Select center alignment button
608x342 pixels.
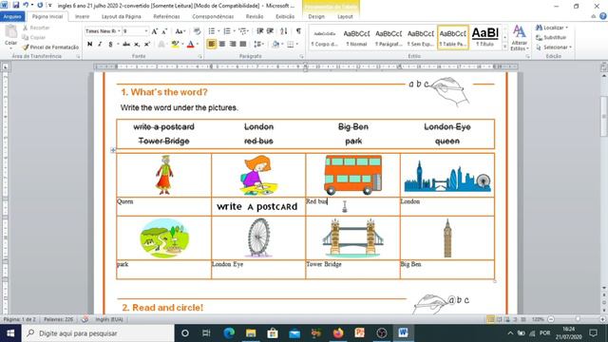tap(222, 45)
